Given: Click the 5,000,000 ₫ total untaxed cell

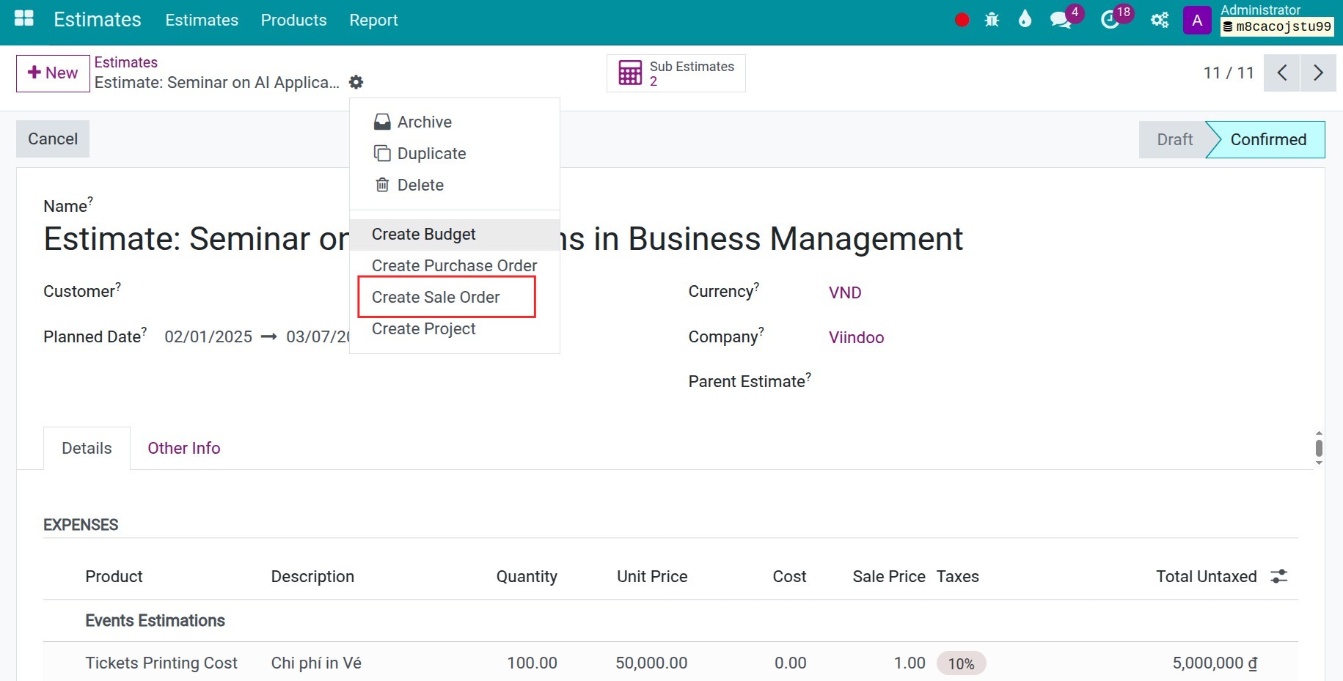Looking at the screenshot, I should 1215,663.
